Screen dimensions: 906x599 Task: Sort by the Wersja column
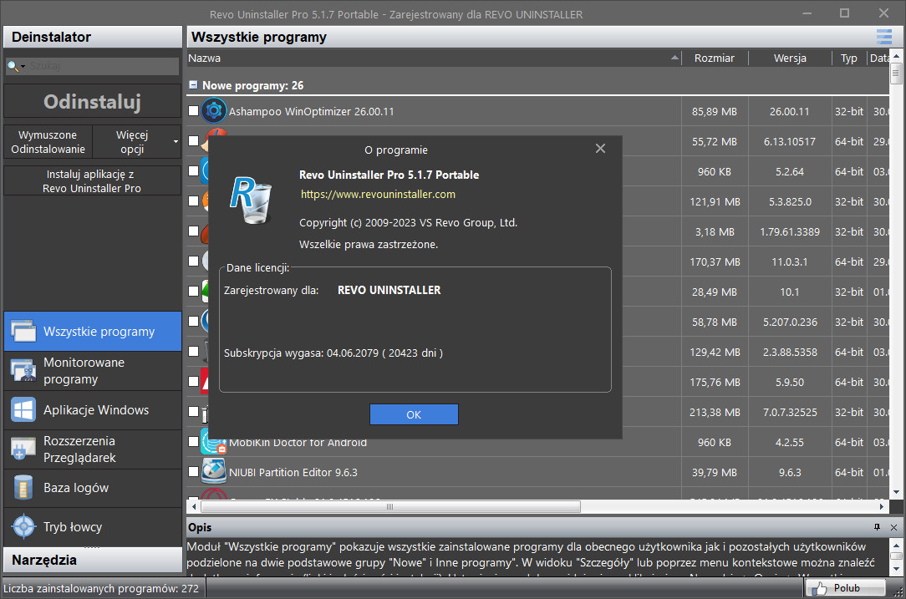[x=790, y=58]
